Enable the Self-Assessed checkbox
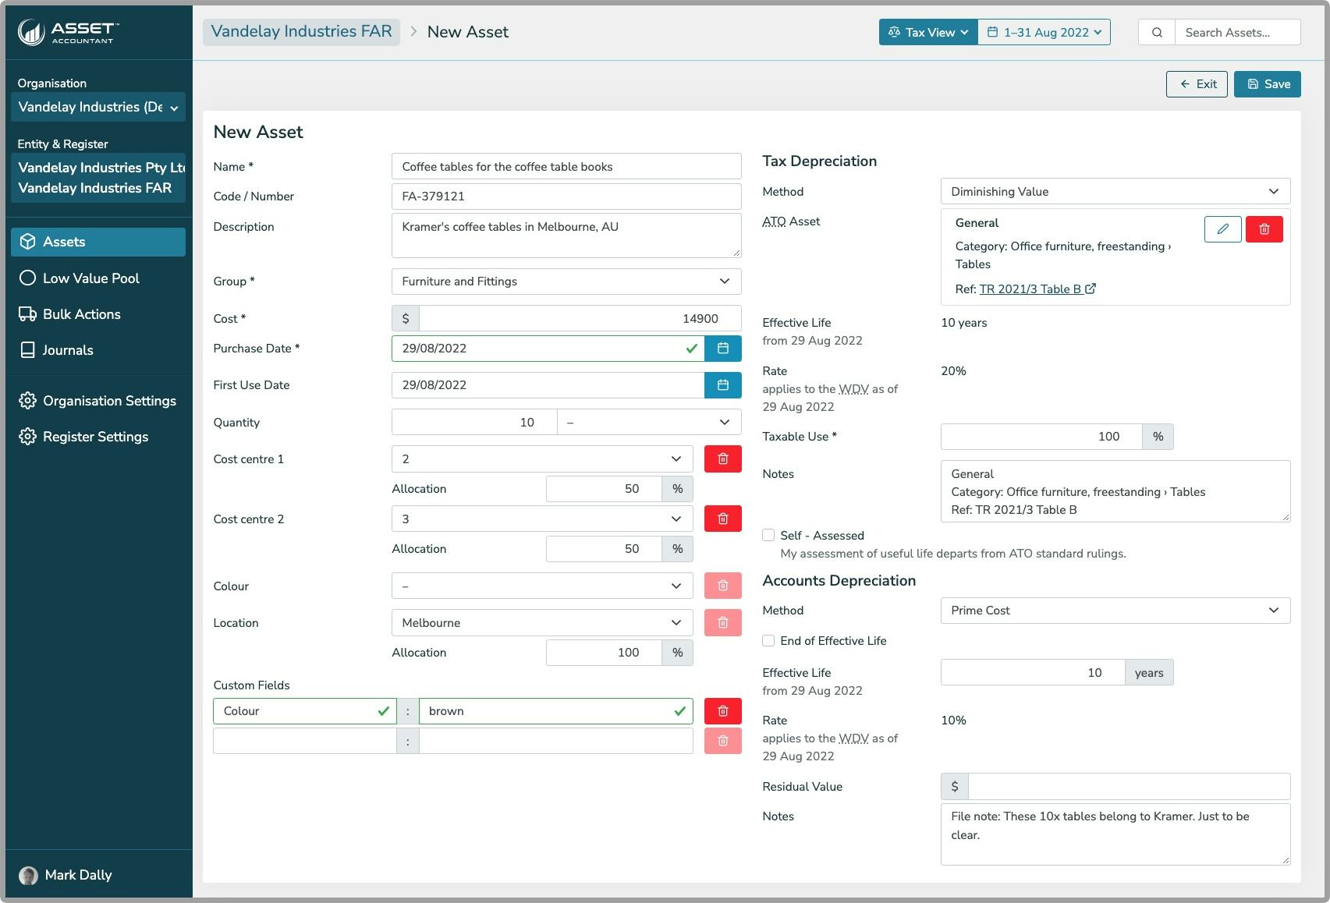1330x903 pixels. [768, 536]
